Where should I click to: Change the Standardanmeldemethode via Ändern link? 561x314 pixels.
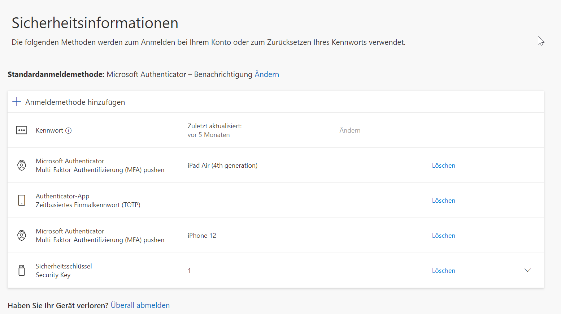[x=267, y=74]
